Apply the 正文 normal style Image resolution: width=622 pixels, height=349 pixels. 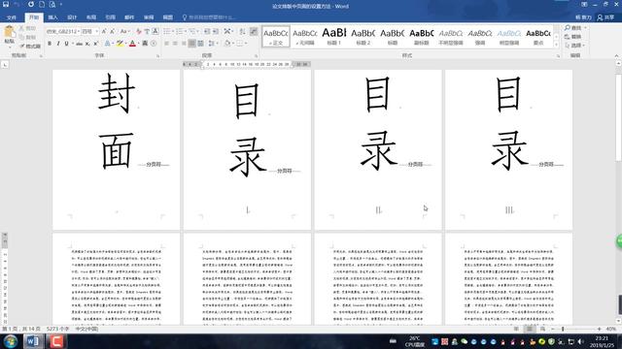click(276, 37)
